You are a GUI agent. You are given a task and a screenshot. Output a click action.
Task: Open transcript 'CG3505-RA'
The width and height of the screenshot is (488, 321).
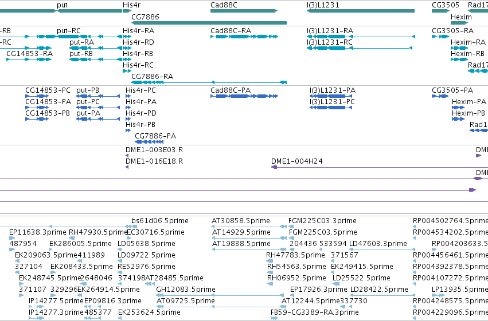coord(452,31)
